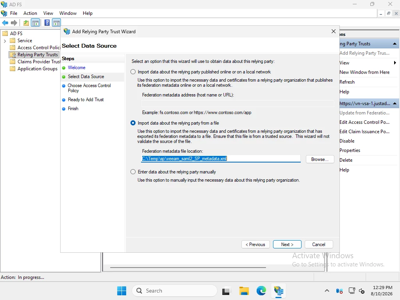Toggle the Show/Hide Action Pane icon

56,23
